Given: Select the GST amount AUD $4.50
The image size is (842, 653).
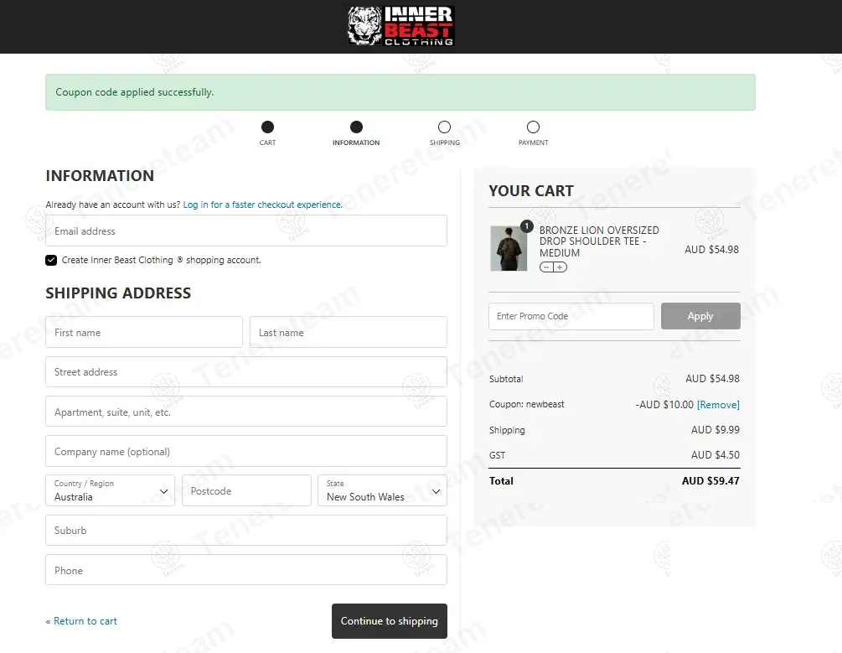Looking at the screenshot, I should pyautogui.click(x=715, y=455).
